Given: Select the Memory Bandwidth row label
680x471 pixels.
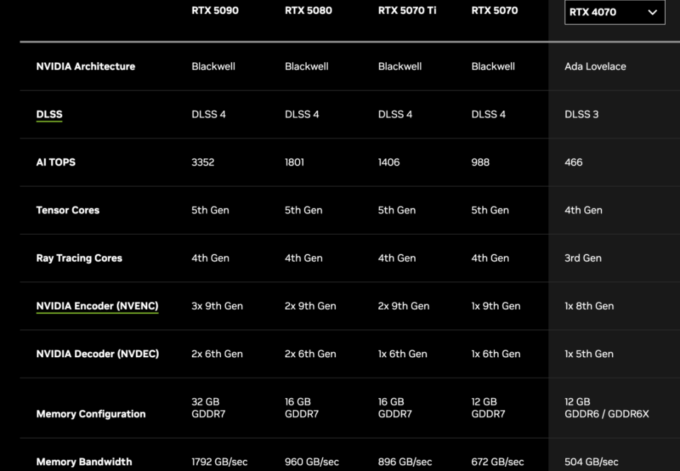Looking at the screenshot, I should (x=84, y=462).
